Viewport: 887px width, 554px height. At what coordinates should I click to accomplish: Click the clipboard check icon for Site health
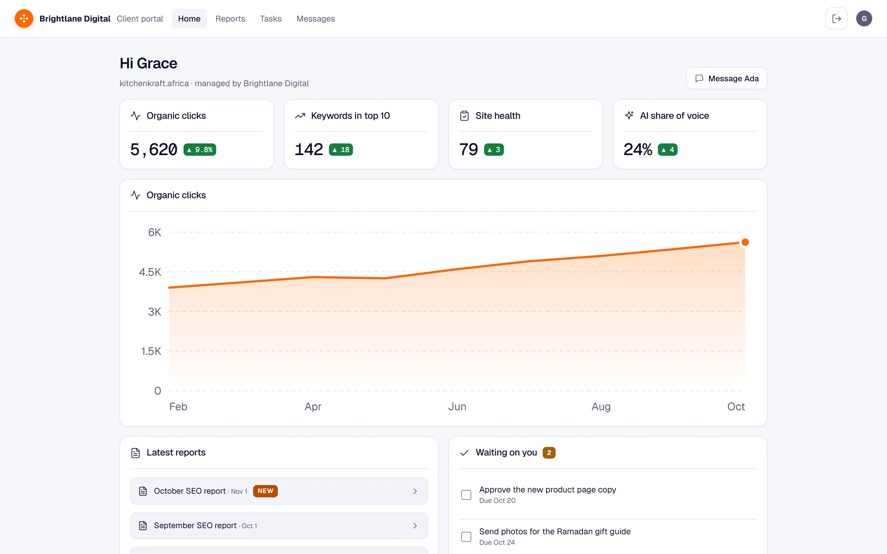[464, 116]
